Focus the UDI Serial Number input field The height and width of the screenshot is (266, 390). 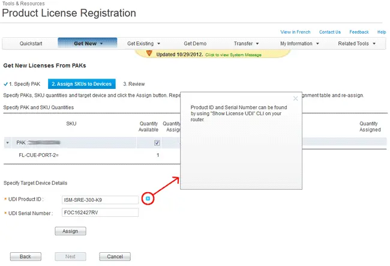coord(100,213)
